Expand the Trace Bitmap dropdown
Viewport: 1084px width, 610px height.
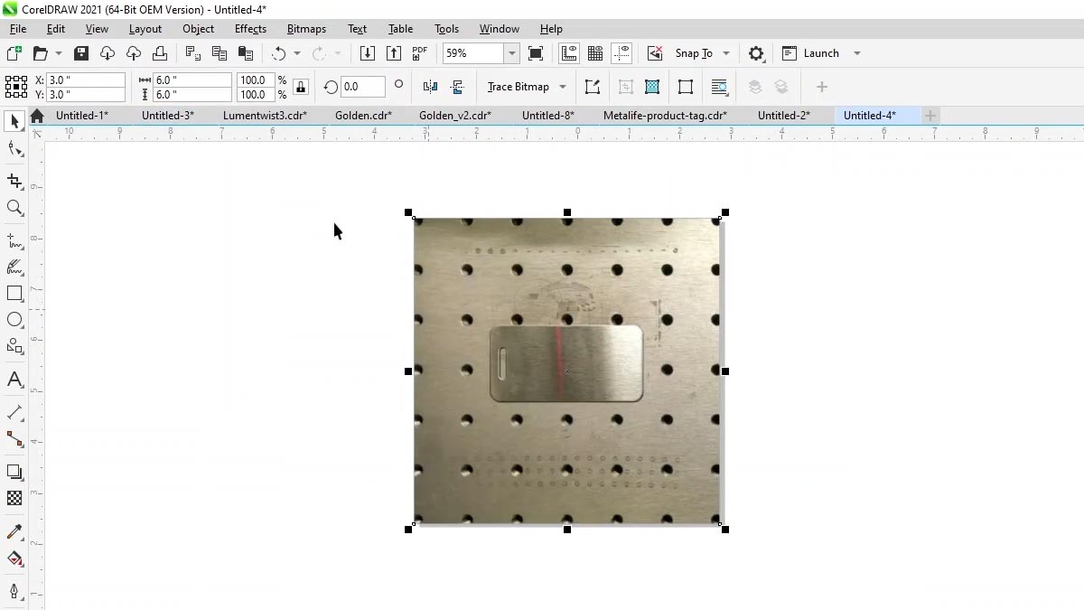pyautogui.click(x=563, y=87)
